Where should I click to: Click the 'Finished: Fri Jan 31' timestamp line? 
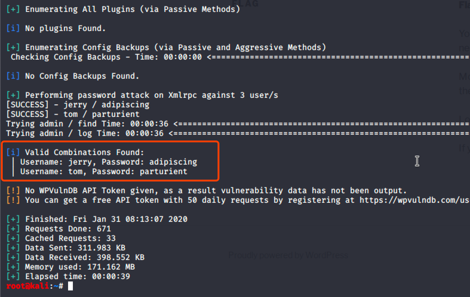106,219
